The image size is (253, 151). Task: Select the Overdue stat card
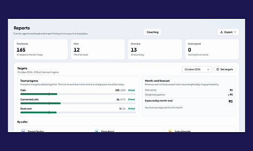(x=155, y=49)
